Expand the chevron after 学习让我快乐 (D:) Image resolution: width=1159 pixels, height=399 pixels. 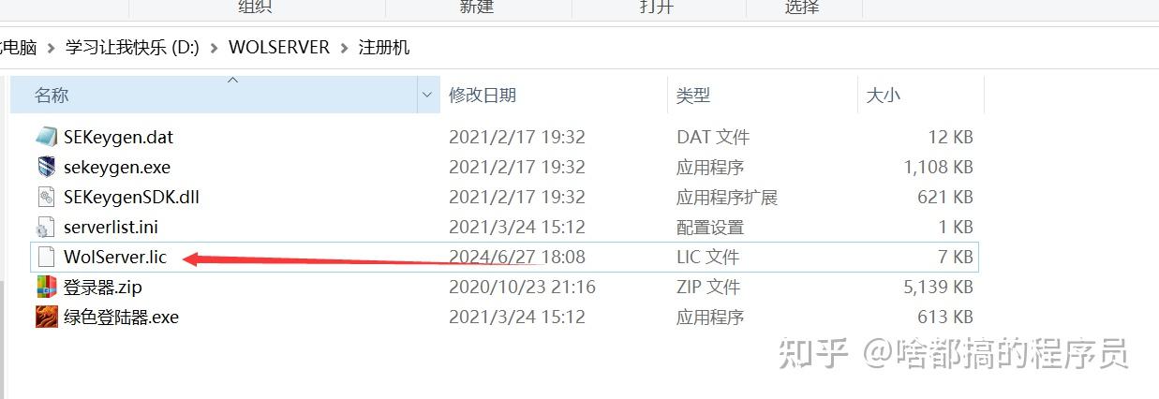coord(214,47)
